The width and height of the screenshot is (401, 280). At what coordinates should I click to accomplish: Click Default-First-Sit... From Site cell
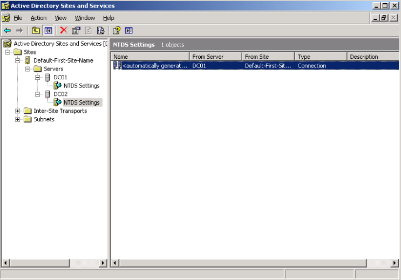point(268,66)
